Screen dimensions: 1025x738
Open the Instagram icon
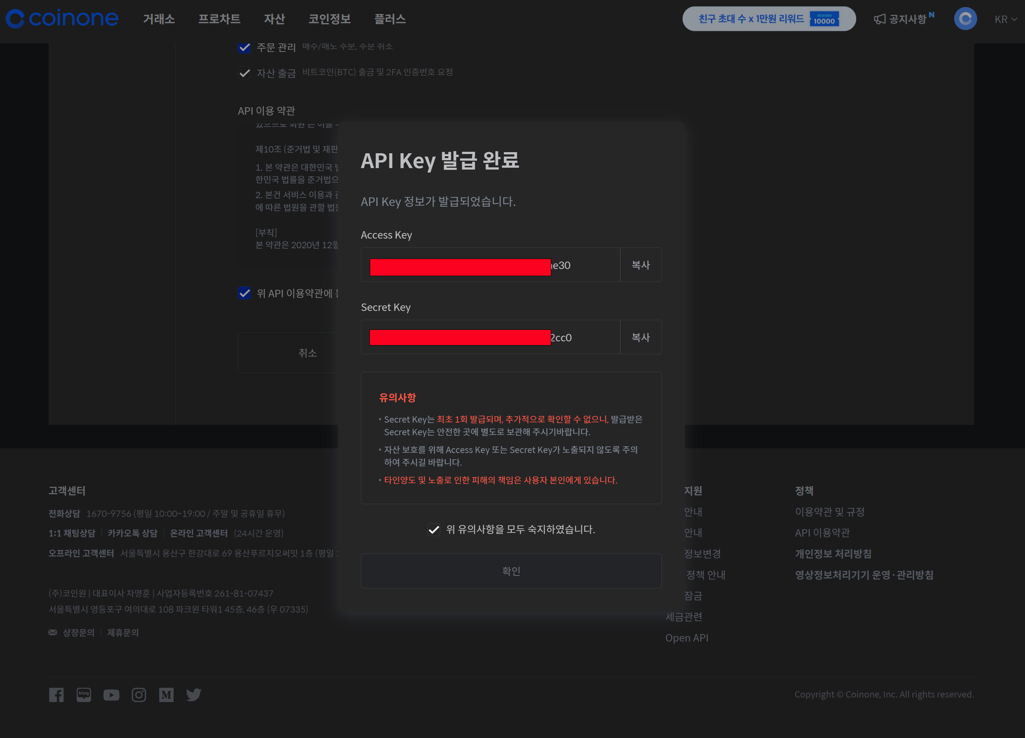(x=139, y=695)
